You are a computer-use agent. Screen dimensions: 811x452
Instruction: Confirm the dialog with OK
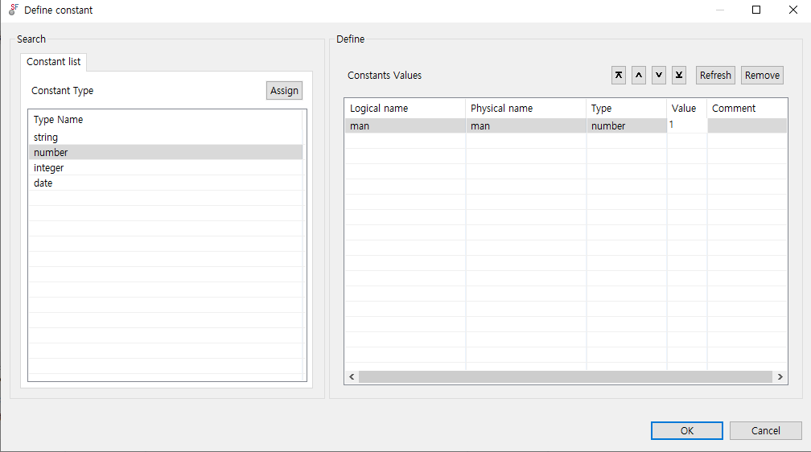click(x=686, y=431)
